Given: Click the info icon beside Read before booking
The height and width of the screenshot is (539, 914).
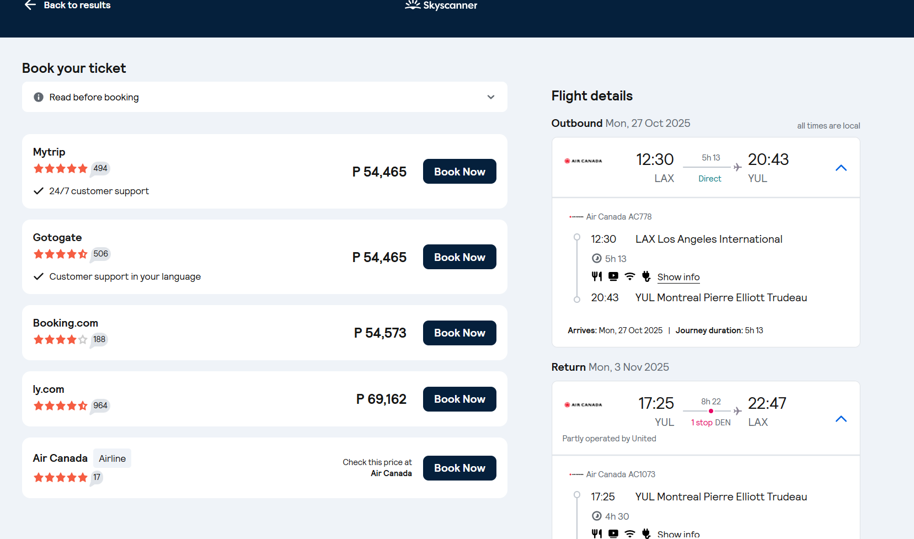Looking at the screenshot, I should coord(39,97).
